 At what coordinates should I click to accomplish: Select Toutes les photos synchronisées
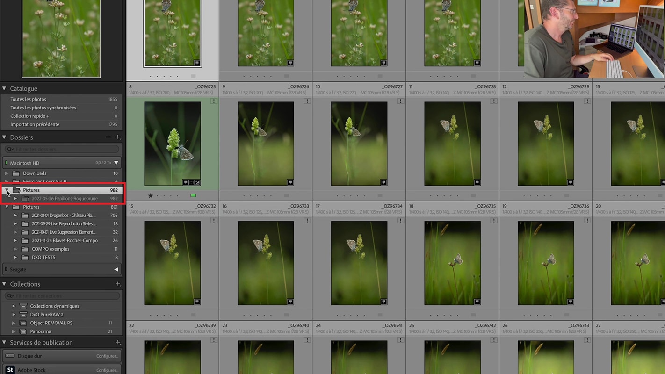tap(62, 108)
